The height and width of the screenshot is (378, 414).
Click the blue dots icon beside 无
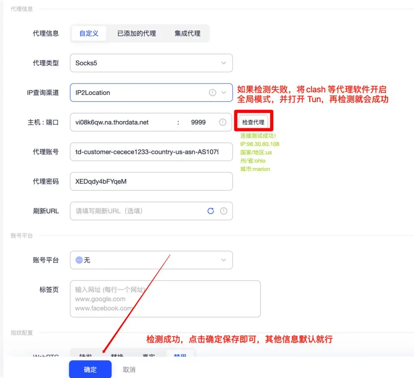coord(79,260)
